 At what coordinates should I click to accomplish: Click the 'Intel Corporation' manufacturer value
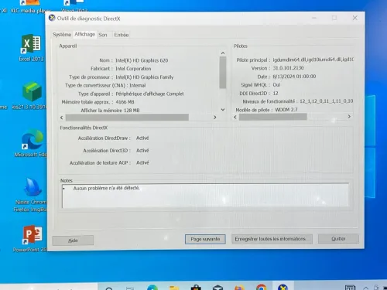[133, 69]
